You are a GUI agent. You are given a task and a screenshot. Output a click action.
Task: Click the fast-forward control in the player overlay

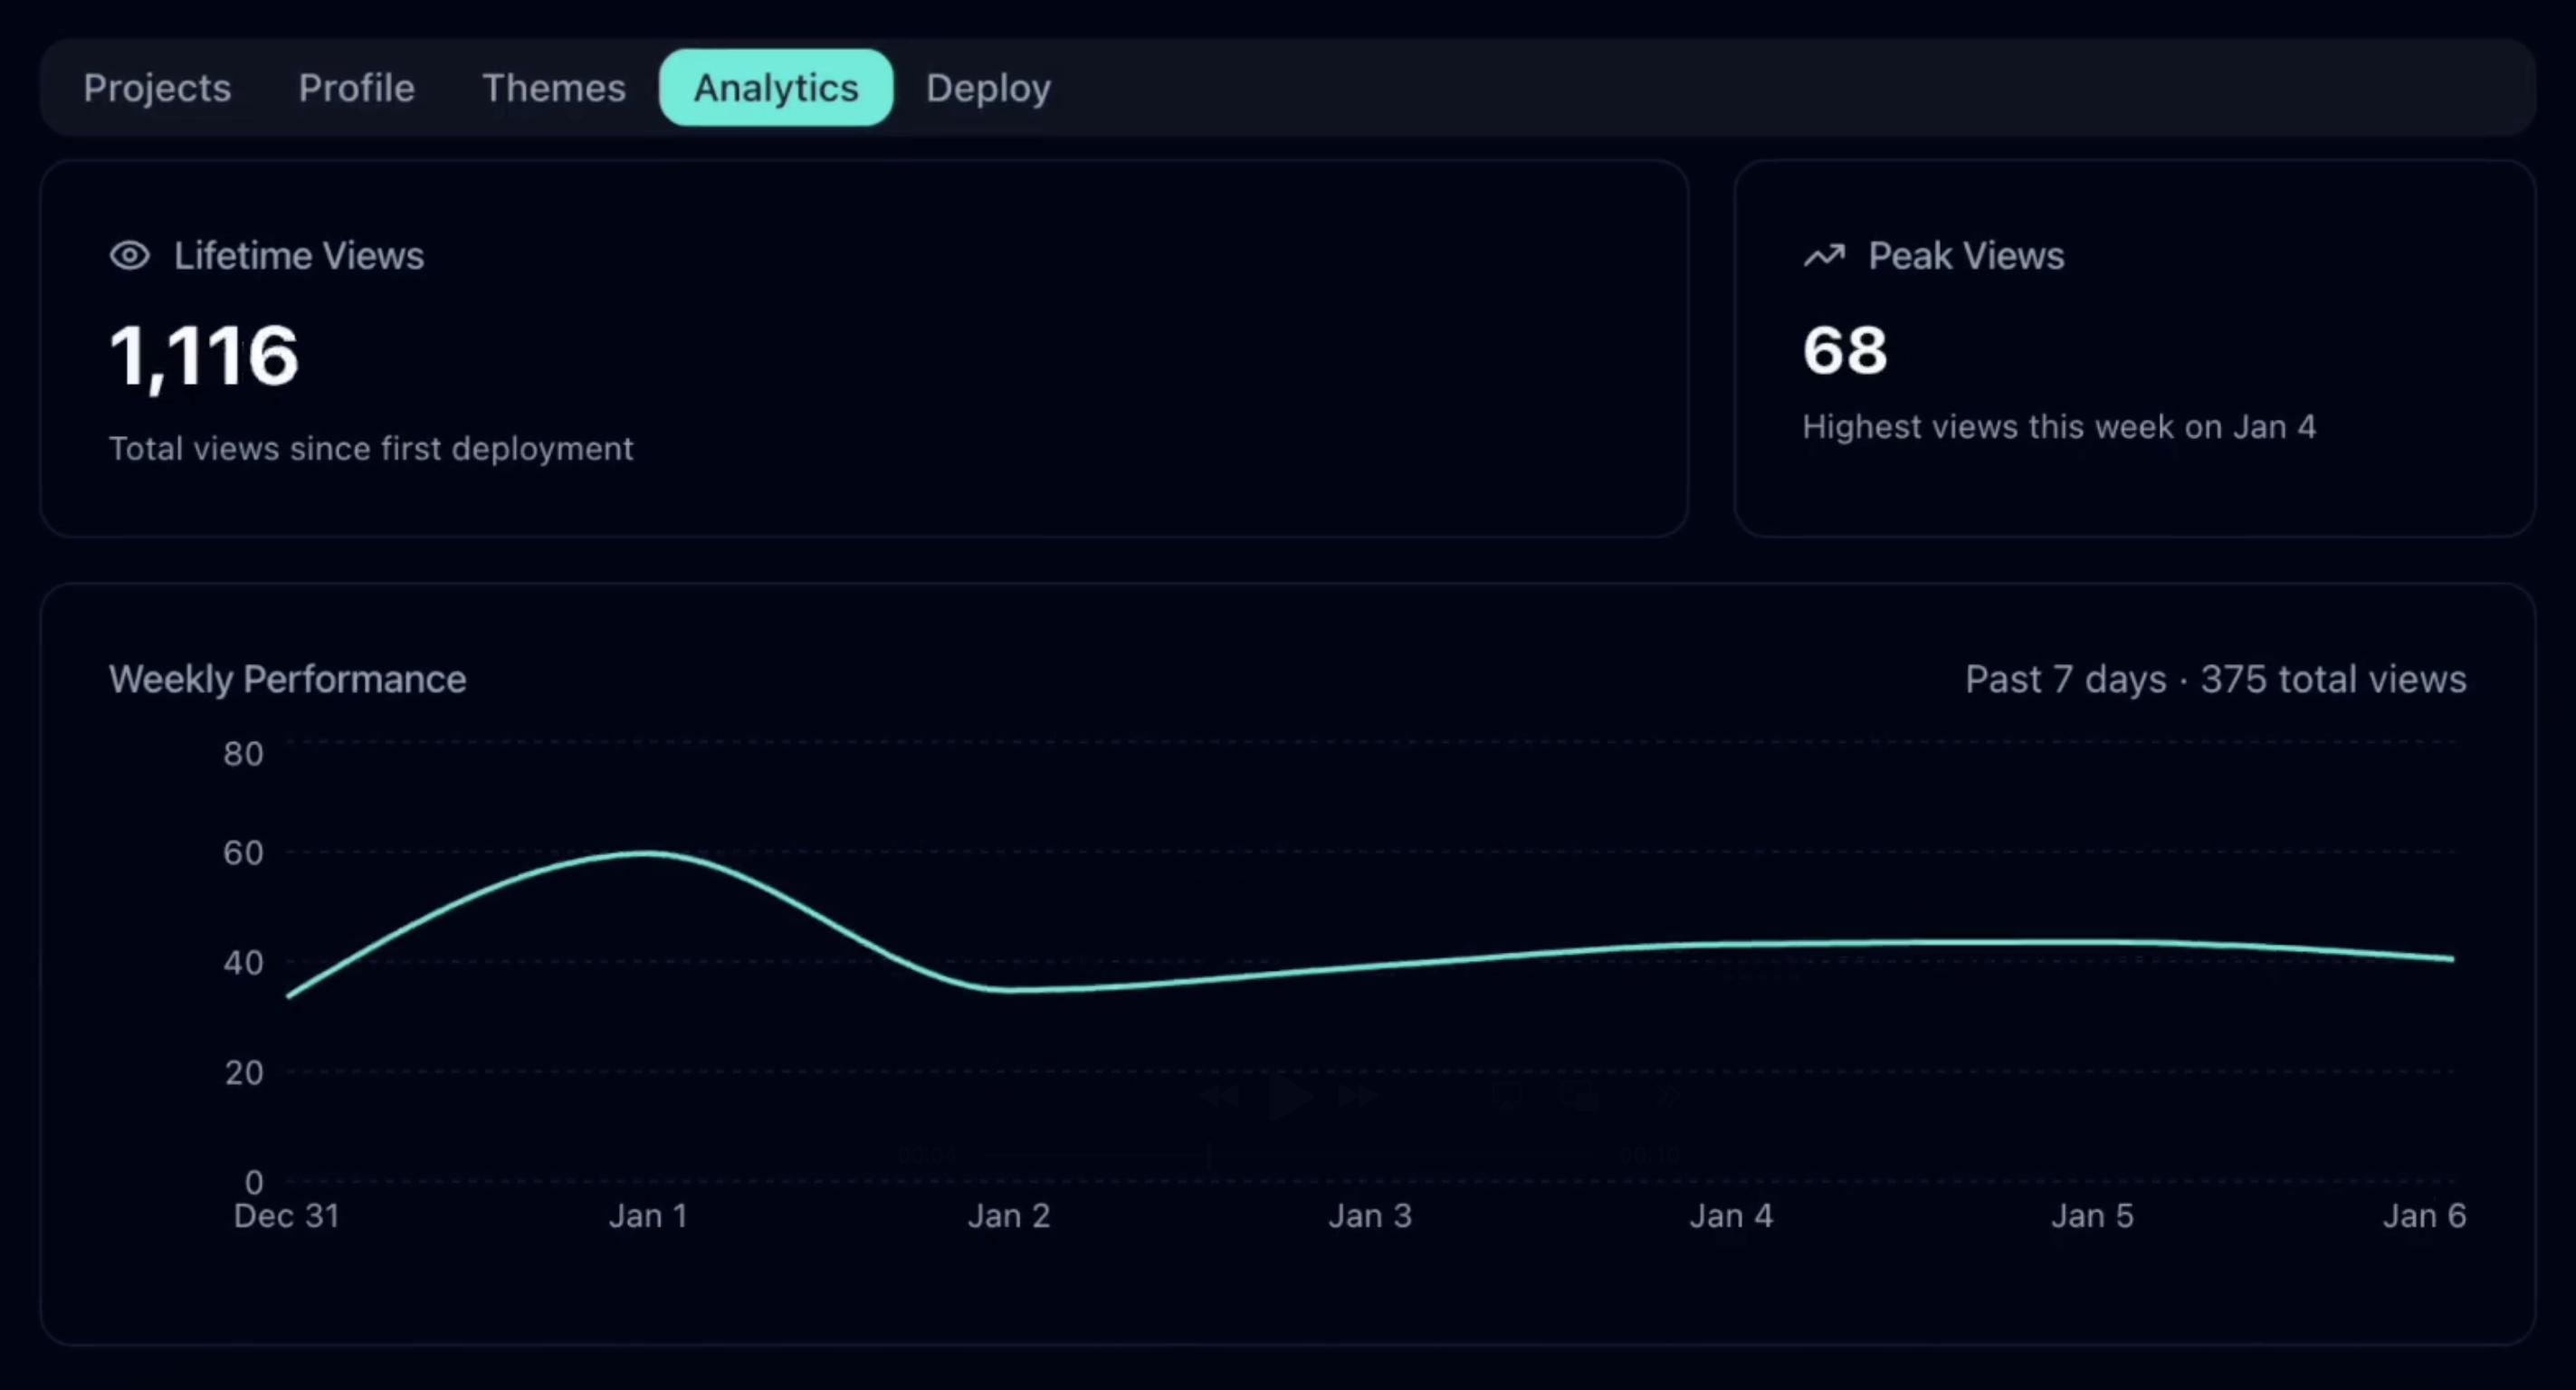(x=1357, y=1095)
